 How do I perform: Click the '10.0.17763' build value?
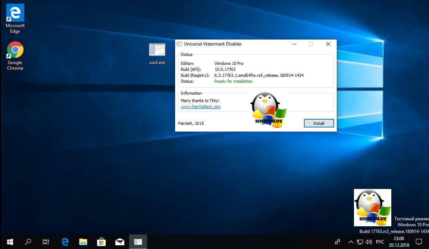tap(225, 69)
